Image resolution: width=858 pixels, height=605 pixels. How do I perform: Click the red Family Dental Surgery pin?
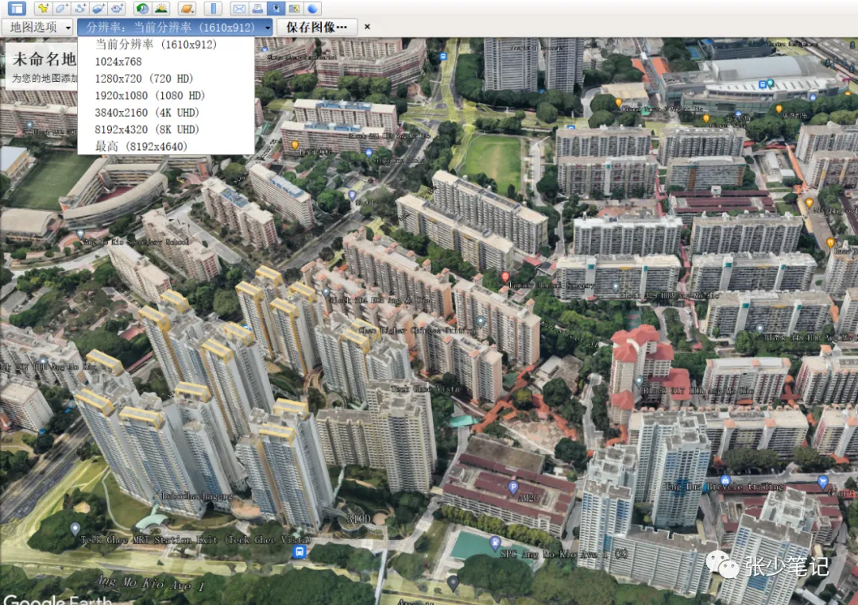[x=505, y=277]
